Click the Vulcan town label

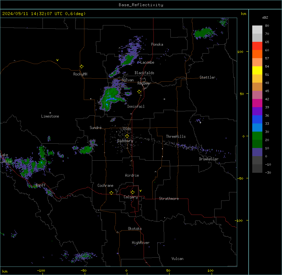click(x=177, y=259)
